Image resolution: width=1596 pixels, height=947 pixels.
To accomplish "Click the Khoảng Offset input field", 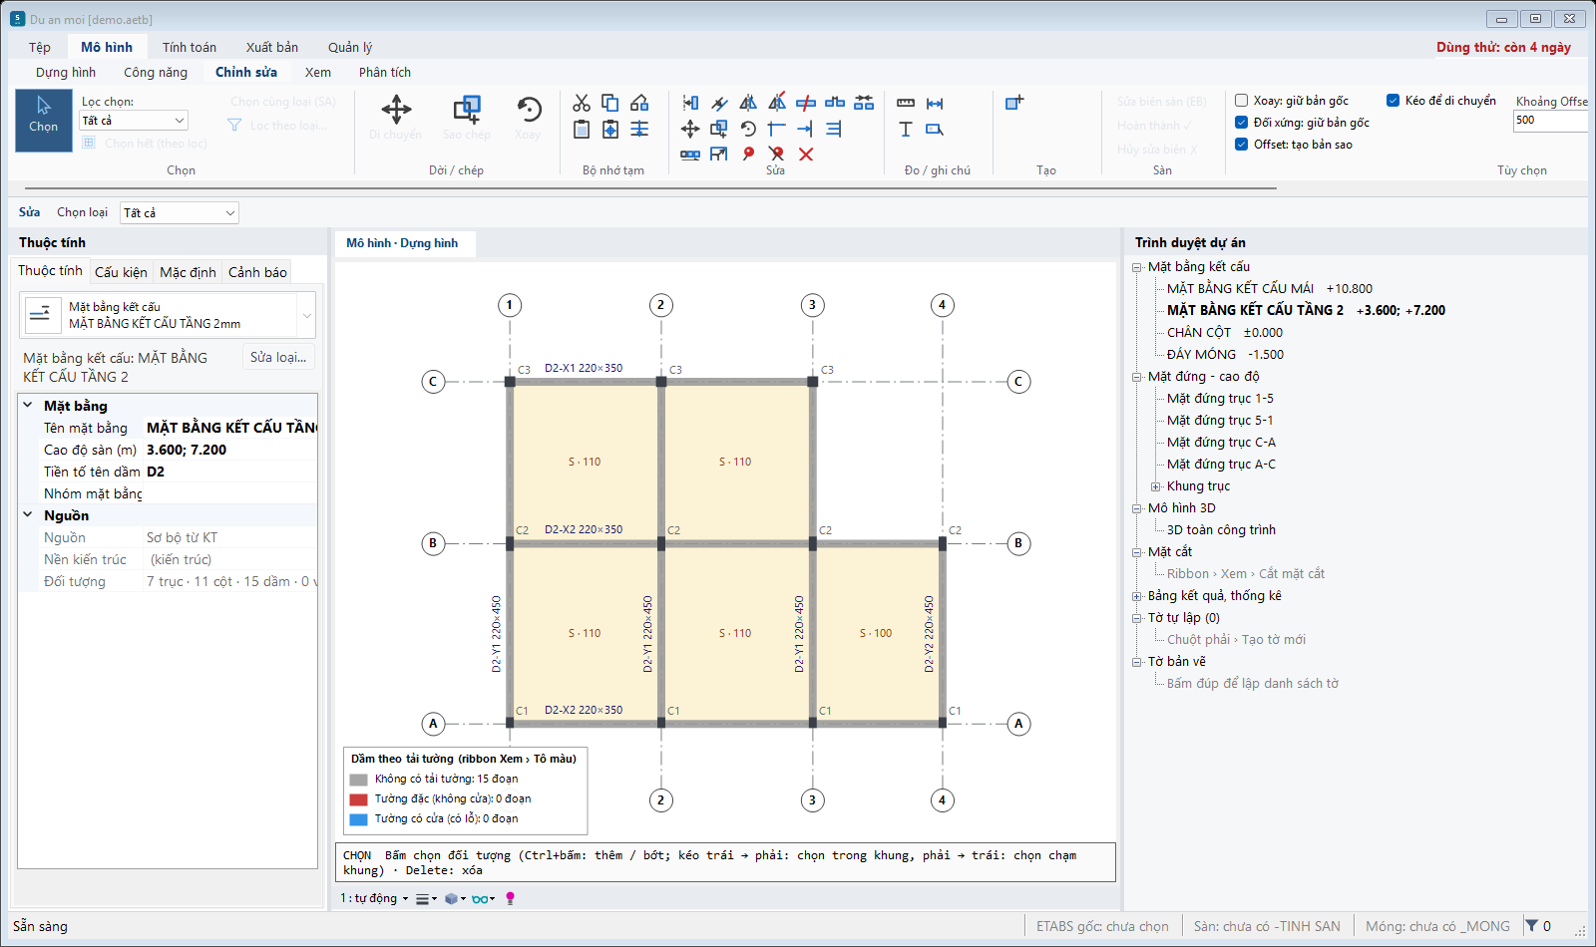I will pos(1551,121).
